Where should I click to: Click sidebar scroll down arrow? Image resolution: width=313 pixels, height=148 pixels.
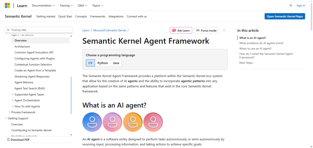click(x=71, y=135)
